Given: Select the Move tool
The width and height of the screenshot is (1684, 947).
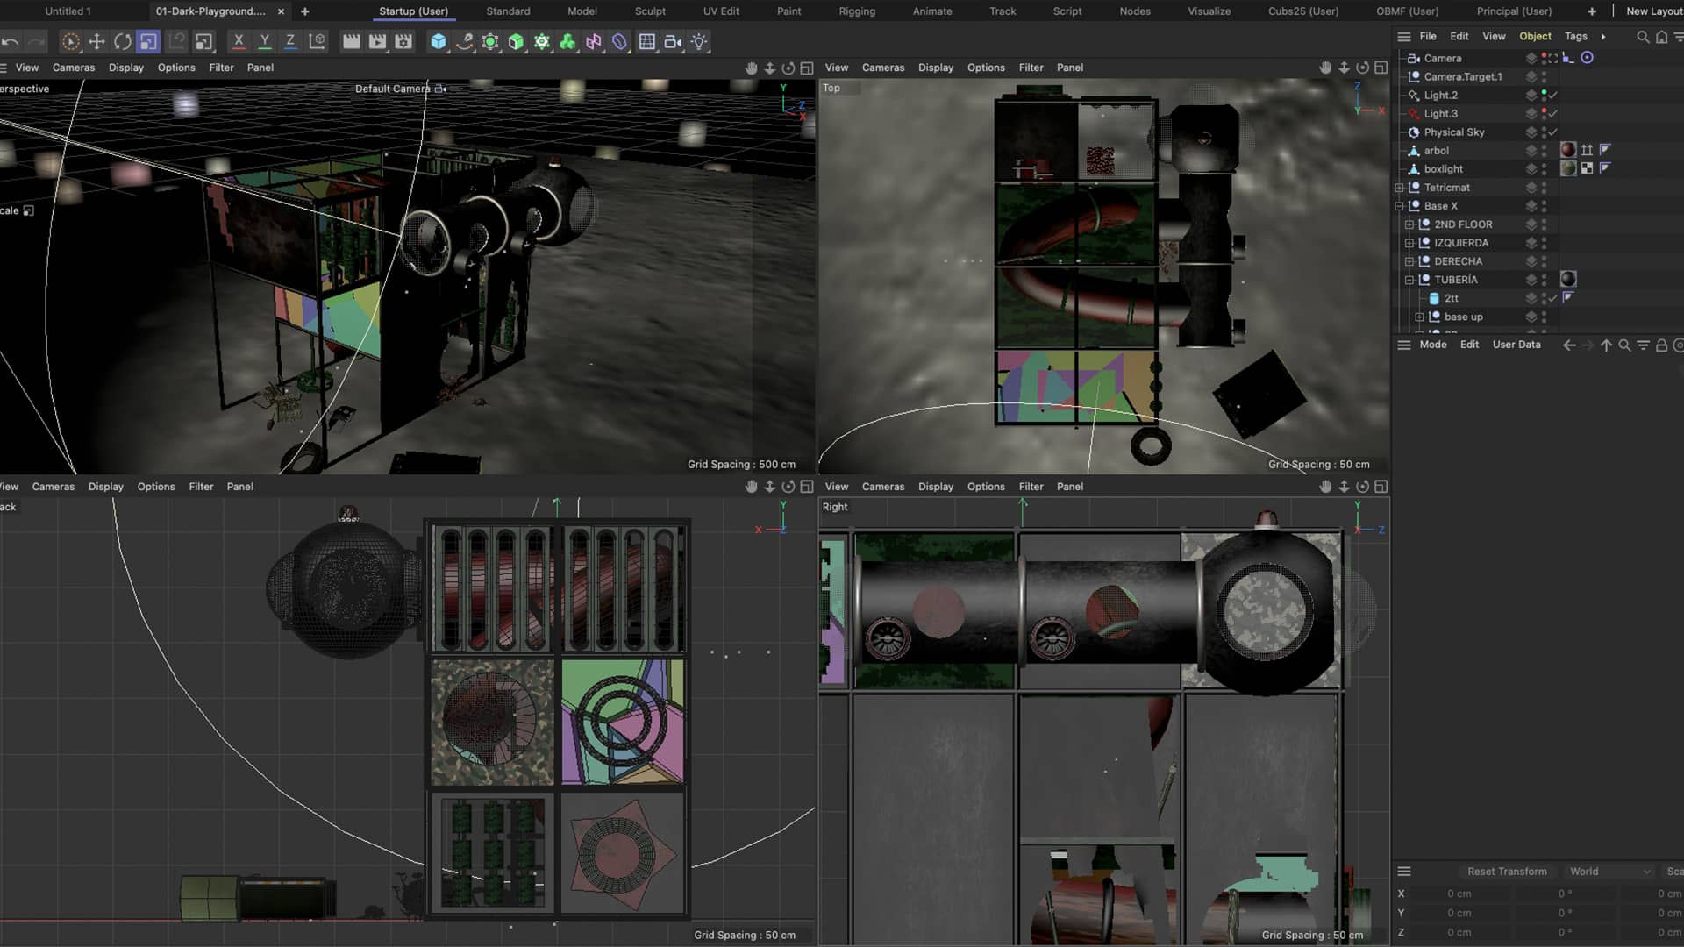Looking at the screenshot, I should click(96, 41).
